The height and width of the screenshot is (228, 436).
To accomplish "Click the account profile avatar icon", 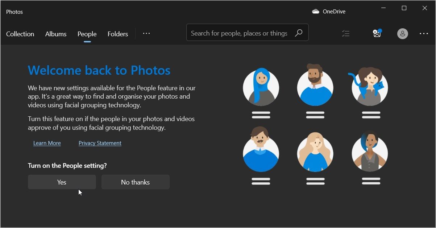I will pyautogui.click(x=402, y=34).
